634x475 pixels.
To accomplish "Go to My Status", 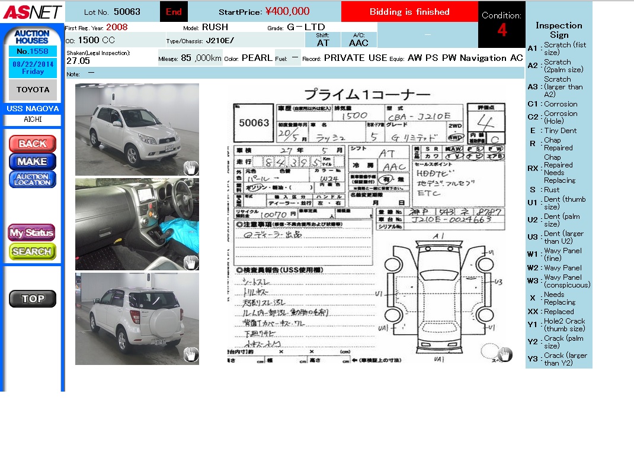I will point(31,232).
